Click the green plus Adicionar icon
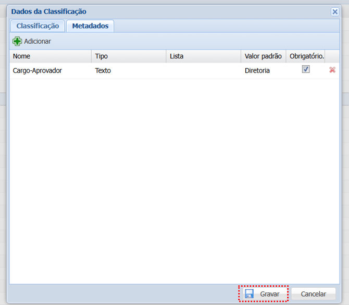This screenshot has height=305, width=349. click(x=17, y=41)
